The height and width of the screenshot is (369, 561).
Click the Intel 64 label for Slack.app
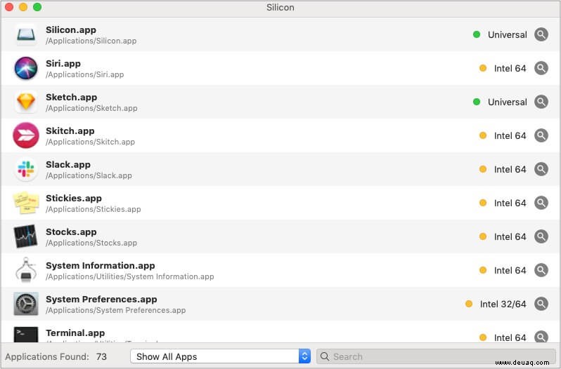[x=510, y=169]
